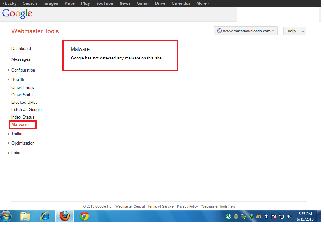Open Messages in the sidebar

click(21, 59)
